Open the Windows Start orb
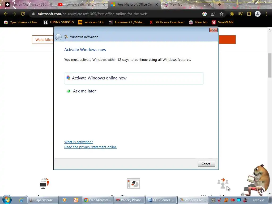The height and width of the screenshot is (204, 272). (7, 200)
